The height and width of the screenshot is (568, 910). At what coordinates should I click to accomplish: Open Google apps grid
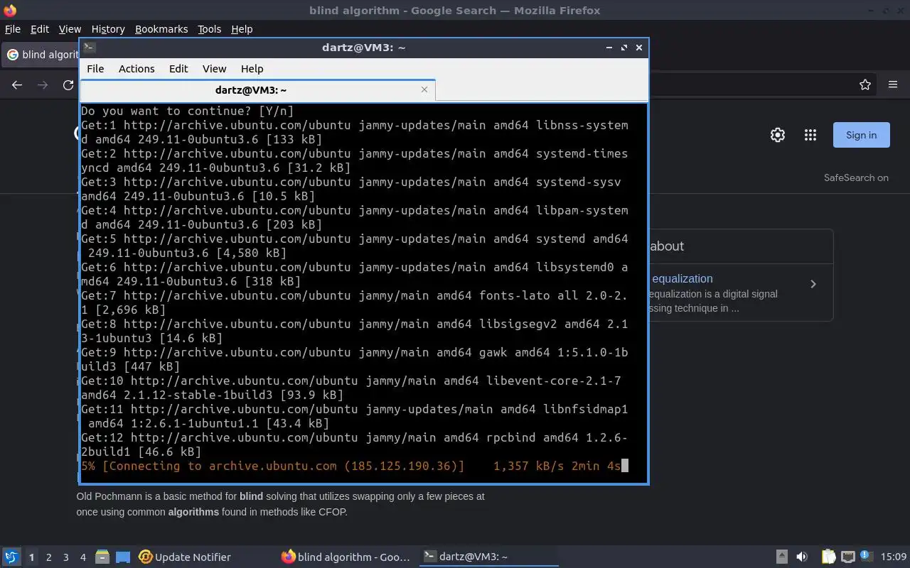click(810, 135)
